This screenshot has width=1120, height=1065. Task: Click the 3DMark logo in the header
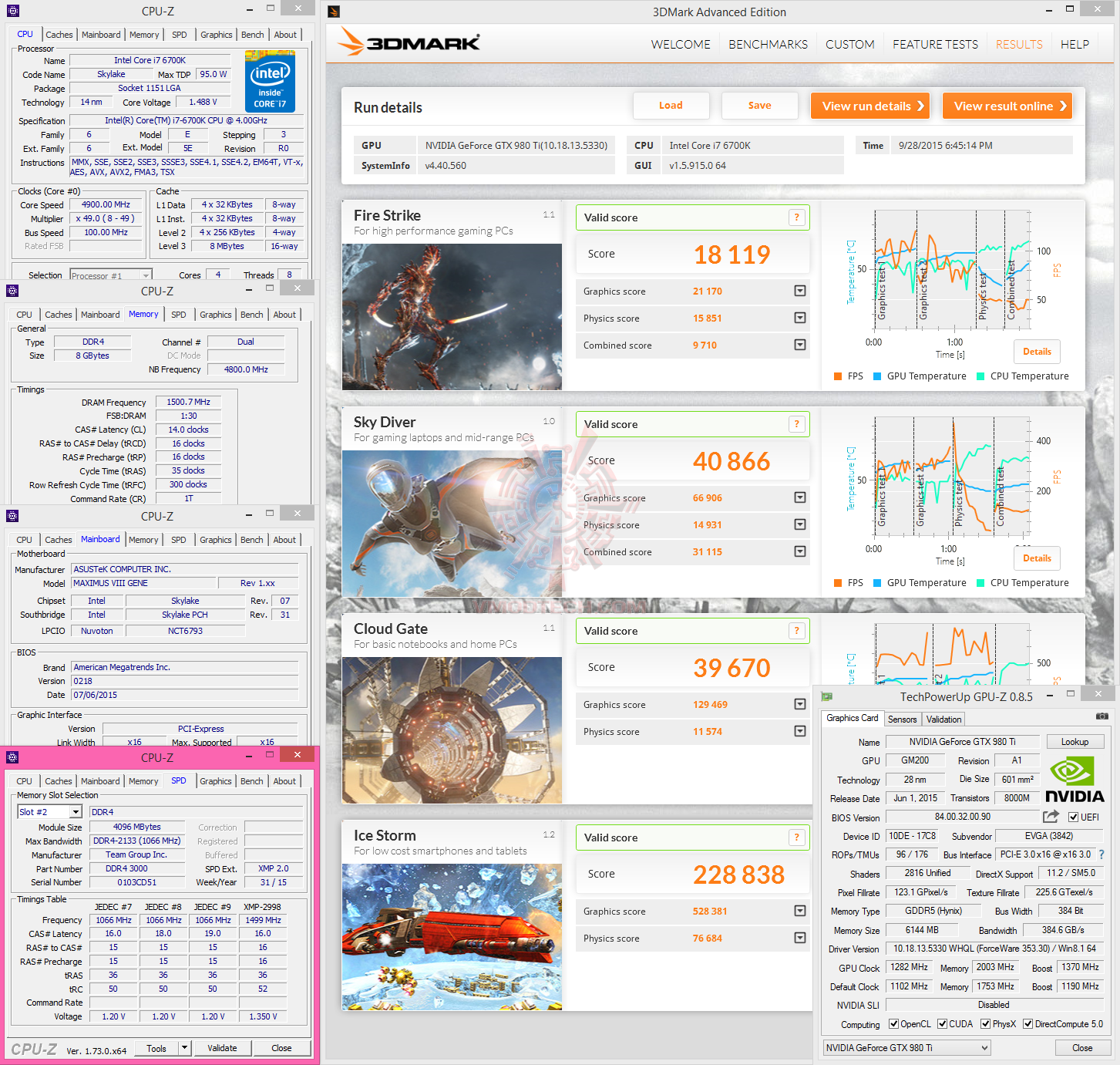click(409, 42)
